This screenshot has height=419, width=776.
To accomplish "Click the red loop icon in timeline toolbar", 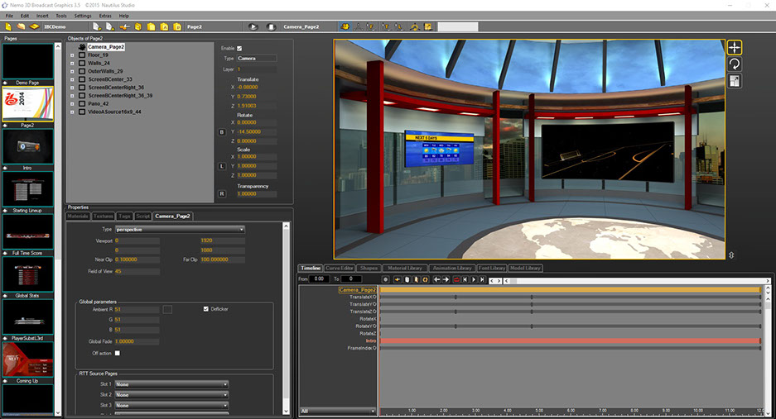I will point(455,279).
